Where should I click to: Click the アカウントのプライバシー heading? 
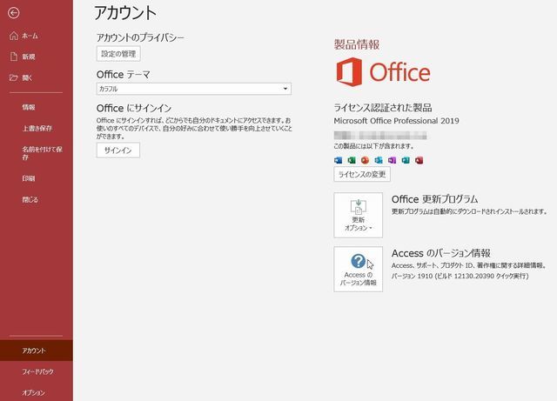tap(140, 37)
